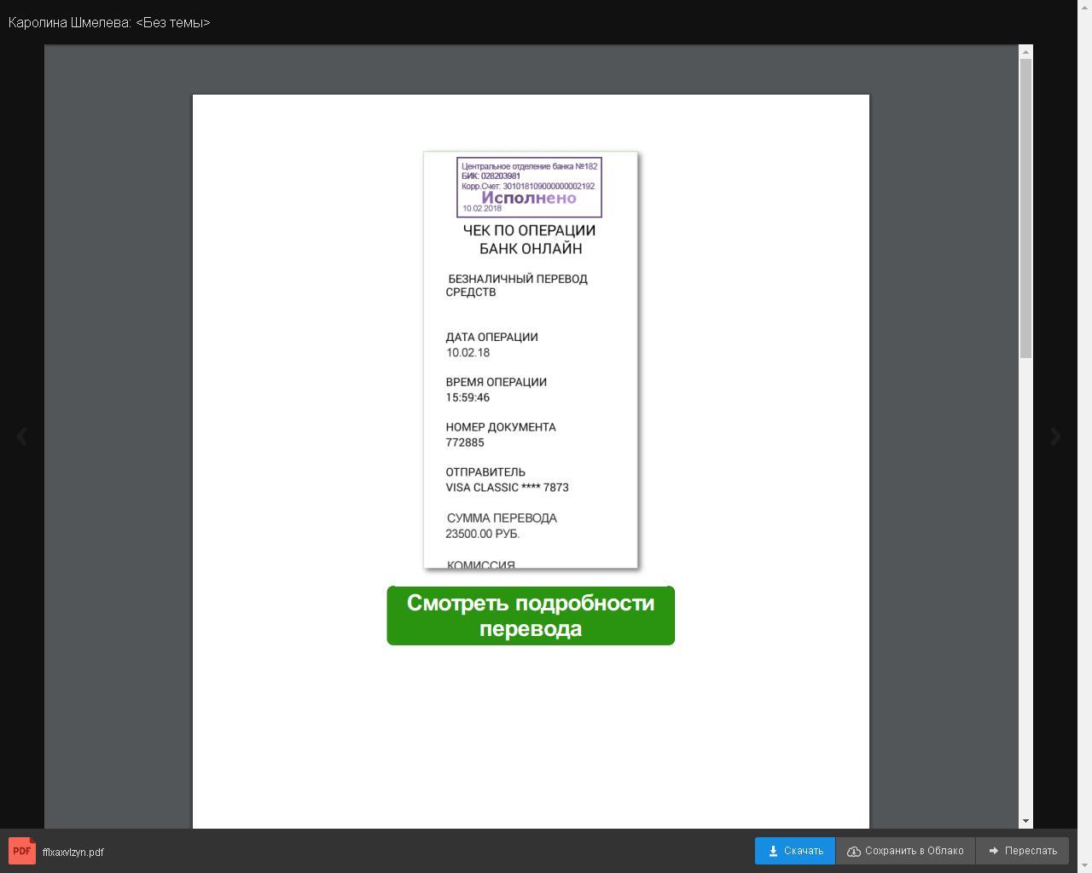The height and width of the screenshot is (873, 1092).
Task: Click the arrow icon in Переслать button
Action: [x=994, y=851]
